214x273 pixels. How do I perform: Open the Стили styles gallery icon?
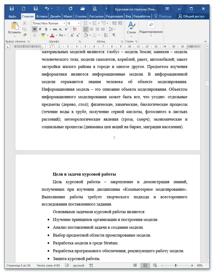[x=132, y=25]
